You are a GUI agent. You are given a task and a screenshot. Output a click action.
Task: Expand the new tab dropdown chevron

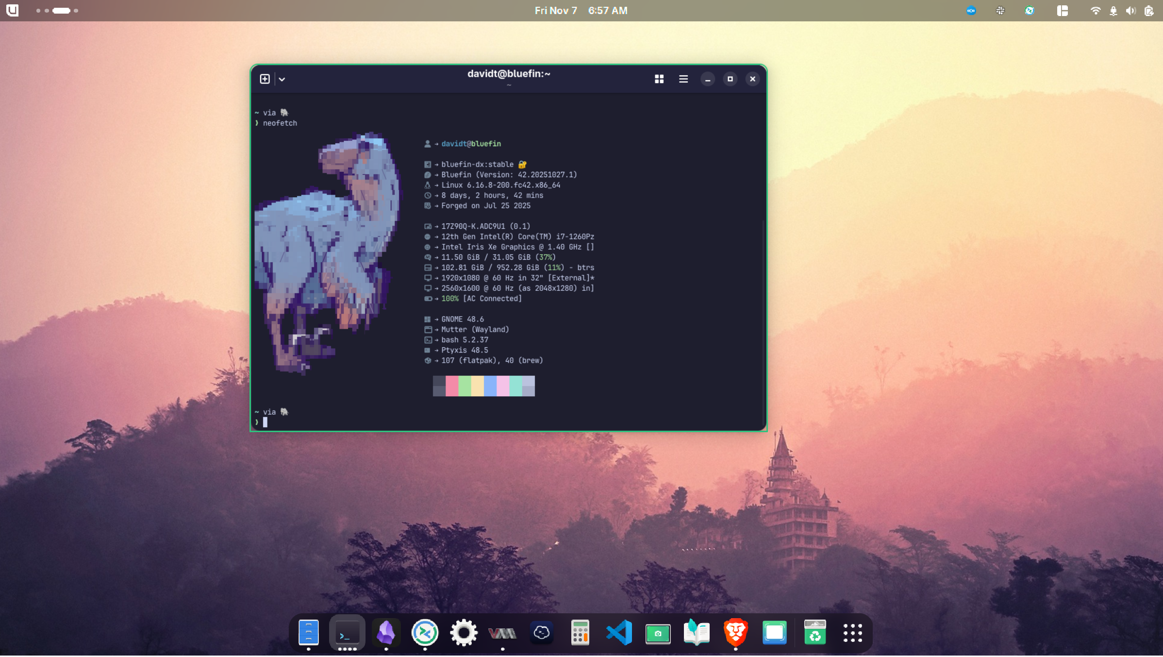tap(282, 79)
